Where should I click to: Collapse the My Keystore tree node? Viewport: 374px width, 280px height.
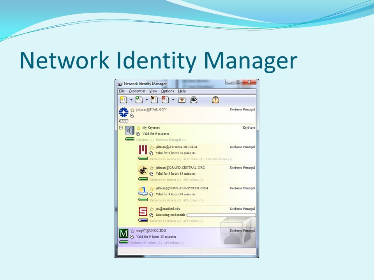pos(121,128)
